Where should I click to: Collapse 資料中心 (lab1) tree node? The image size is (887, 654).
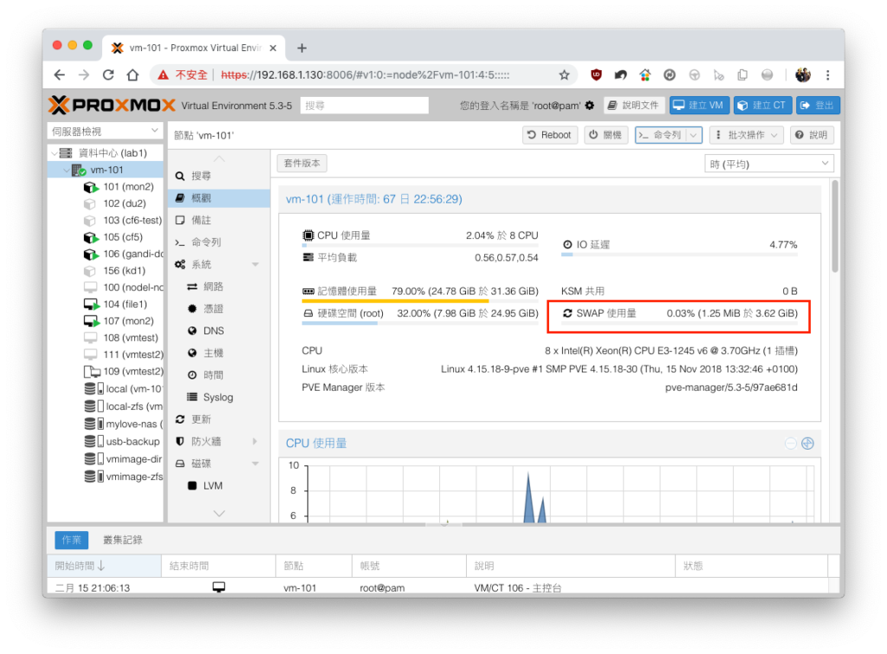55,152
